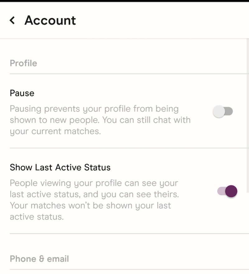The image size is (249, 274).
Task: Tap the Show Last Active Status label
Action: (x=60, y=168)
